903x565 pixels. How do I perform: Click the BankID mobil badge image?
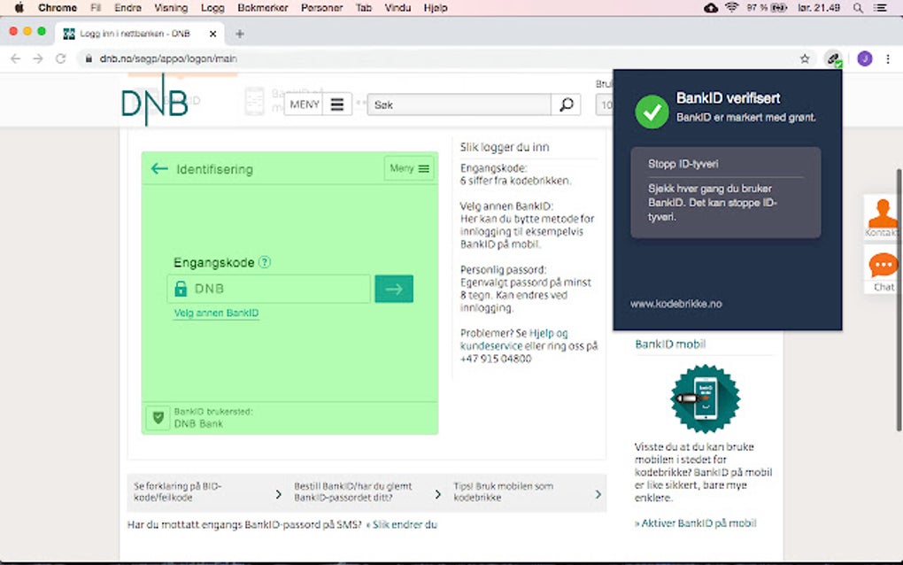[706, 399]
